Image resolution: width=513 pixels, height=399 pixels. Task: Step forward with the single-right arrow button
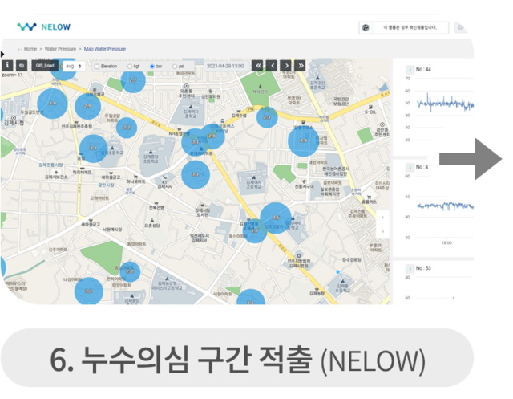(x=286, y=66)
